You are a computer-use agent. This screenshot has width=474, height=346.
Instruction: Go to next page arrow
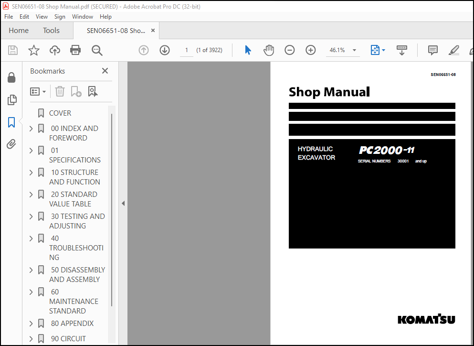pos(165,50)
